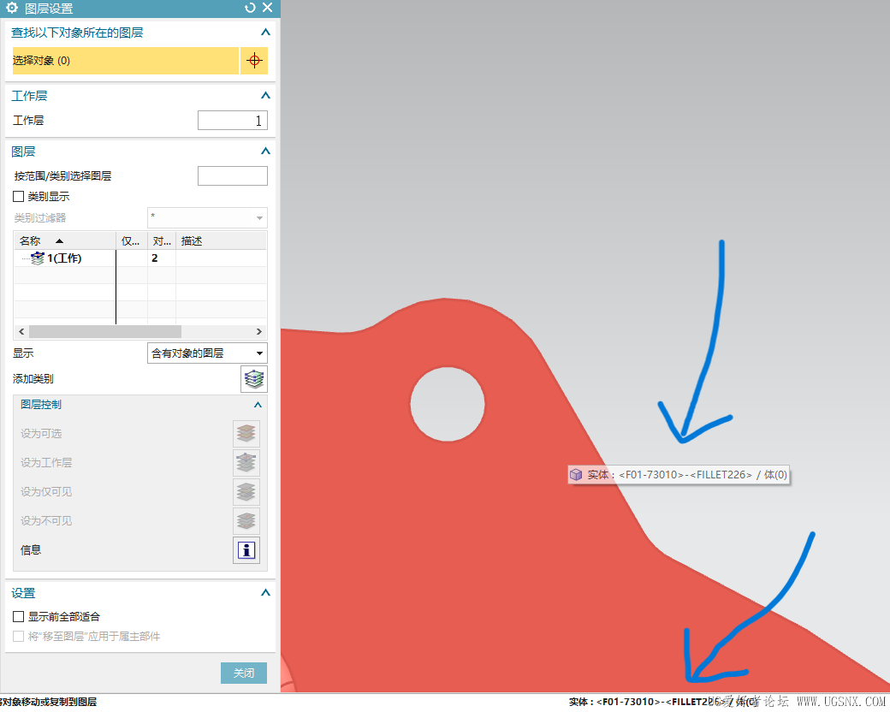Viewport: 890px width, 712px height.
Task: Collapse the 工作层 section
Action: click(265, 95)
